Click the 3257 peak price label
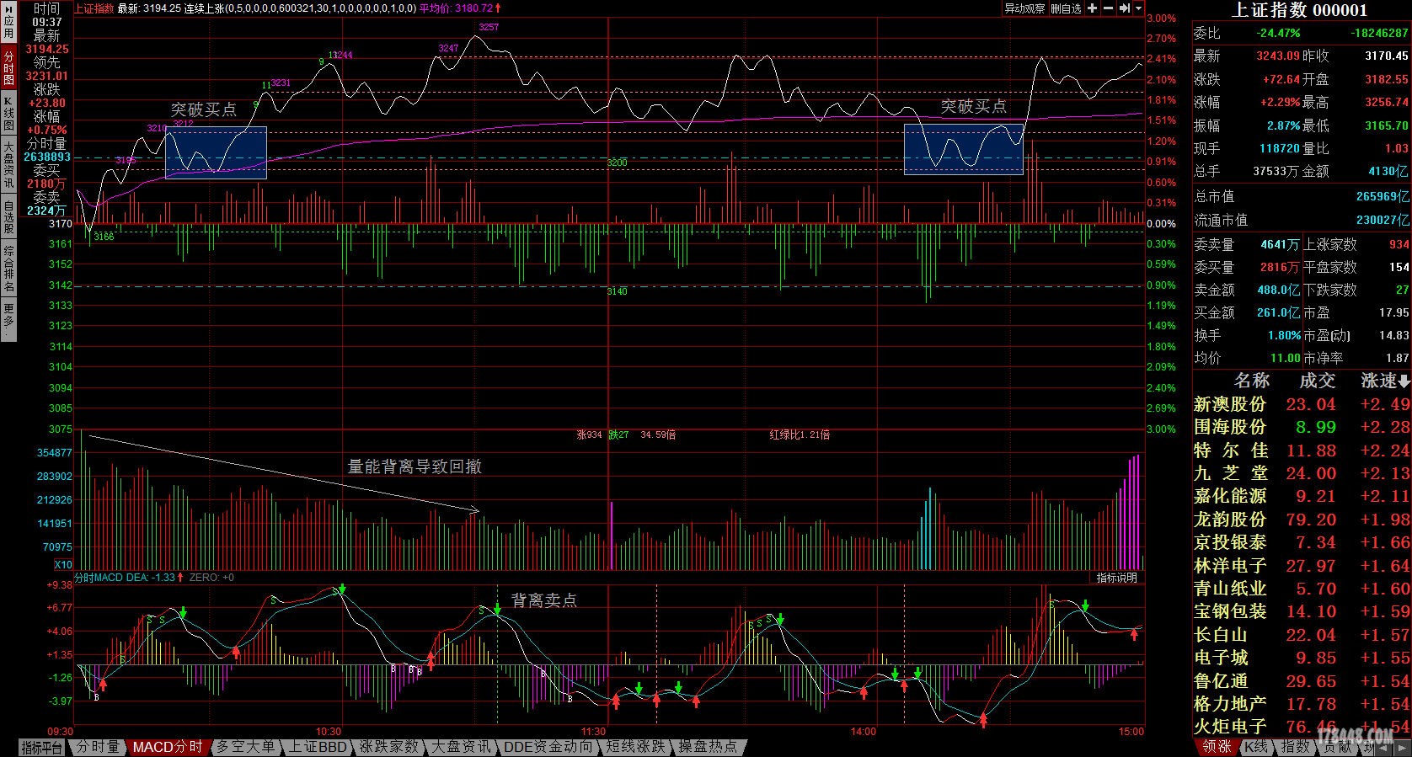Viewport: 1412px width, 757px height. pyautogui.click(x=489, y=27)
